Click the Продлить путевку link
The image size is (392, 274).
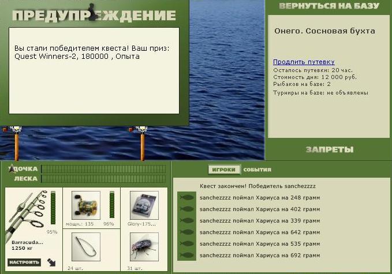pos(304,62)
